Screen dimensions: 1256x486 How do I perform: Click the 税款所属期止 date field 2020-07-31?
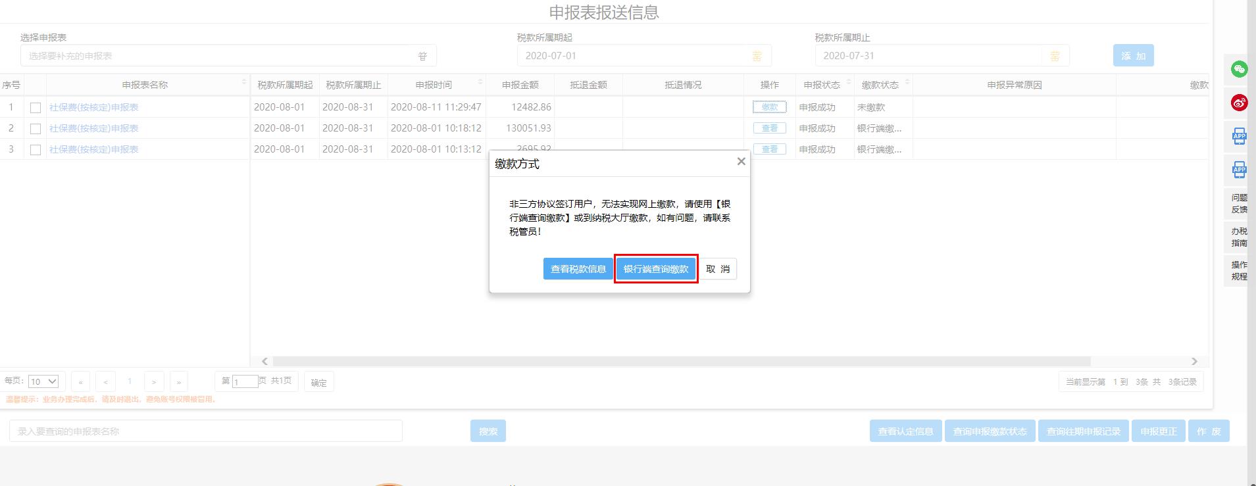942,56
